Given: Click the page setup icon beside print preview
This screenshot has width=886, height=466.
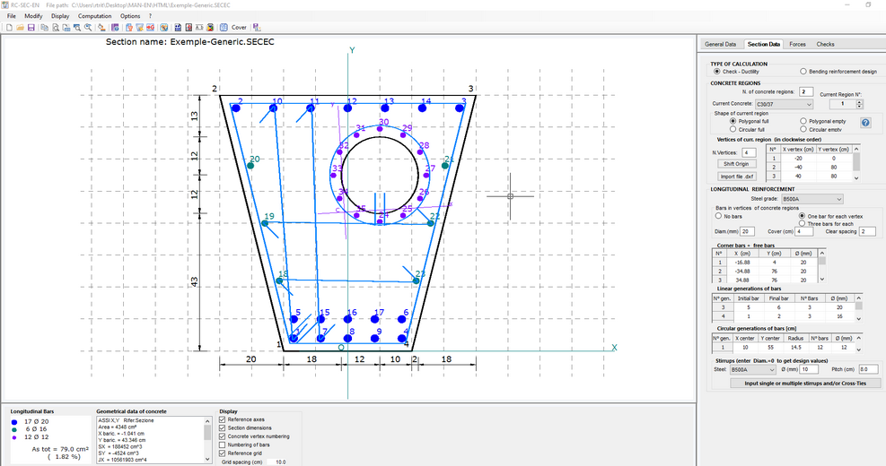Looking at the screenshot, I should (66, 27).
